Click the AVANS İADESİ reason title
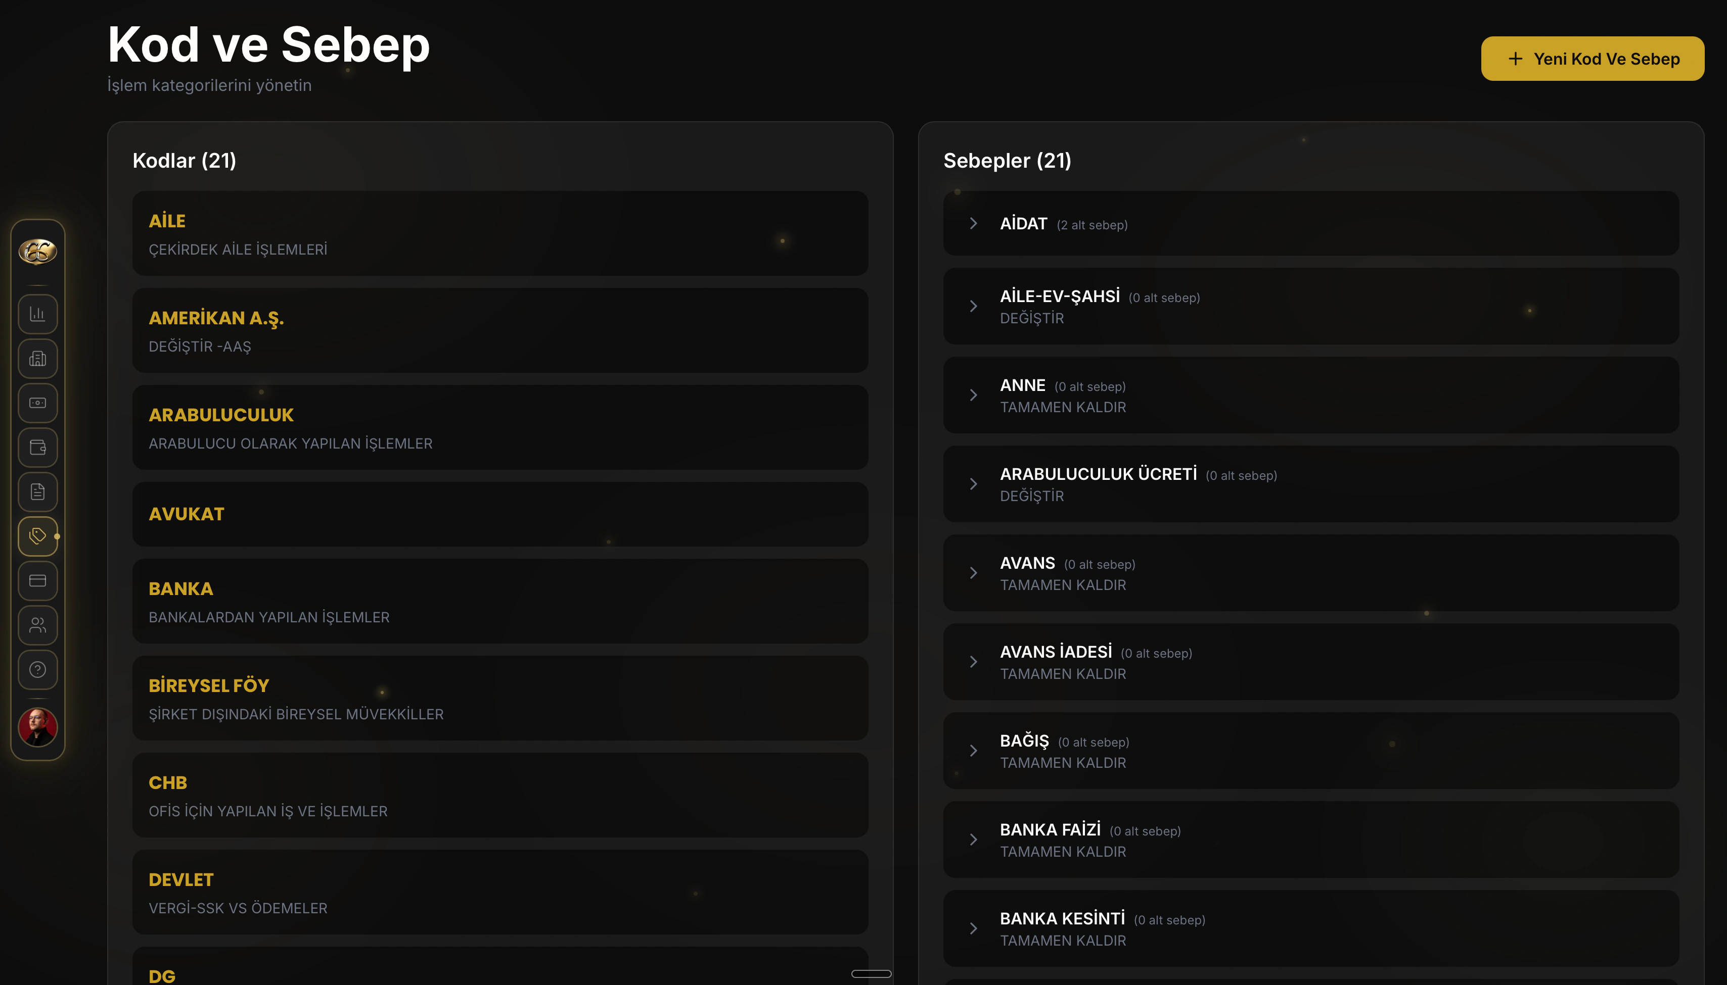This screenshot has width=1727, height=985. [x=1056, y=652]
